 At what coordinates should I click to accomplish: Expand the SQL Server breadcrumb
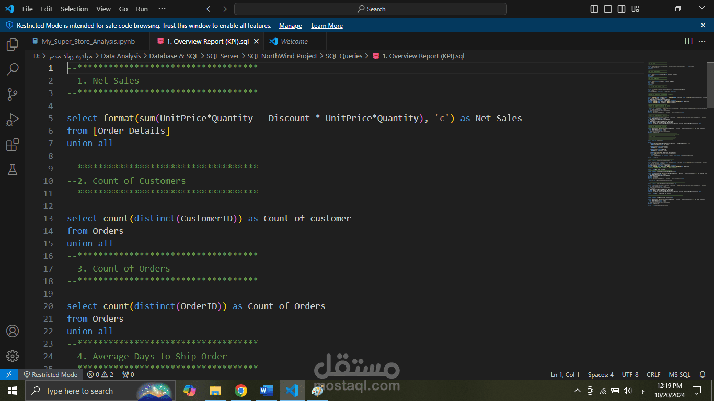[223, 56]
